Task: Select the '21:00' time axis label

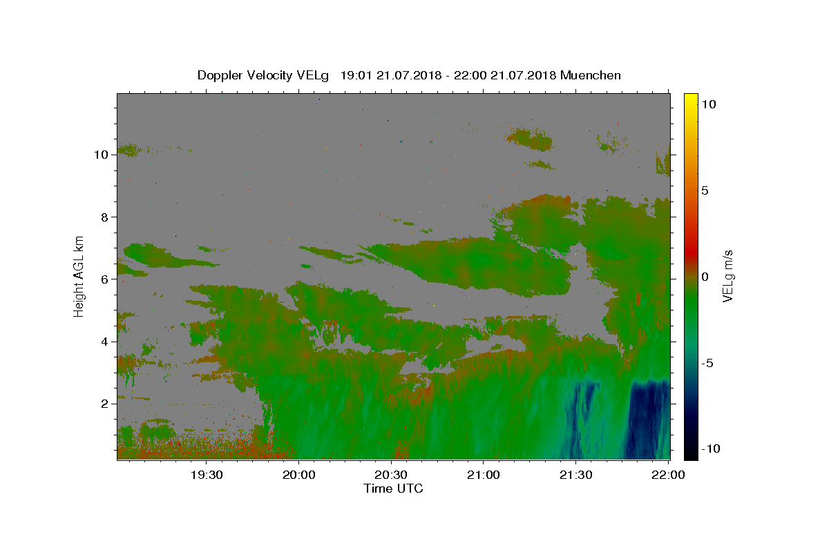Action: (484, 475)
